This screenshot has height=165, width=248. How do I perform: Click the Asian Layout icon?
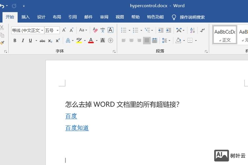[x=179, y=30]
